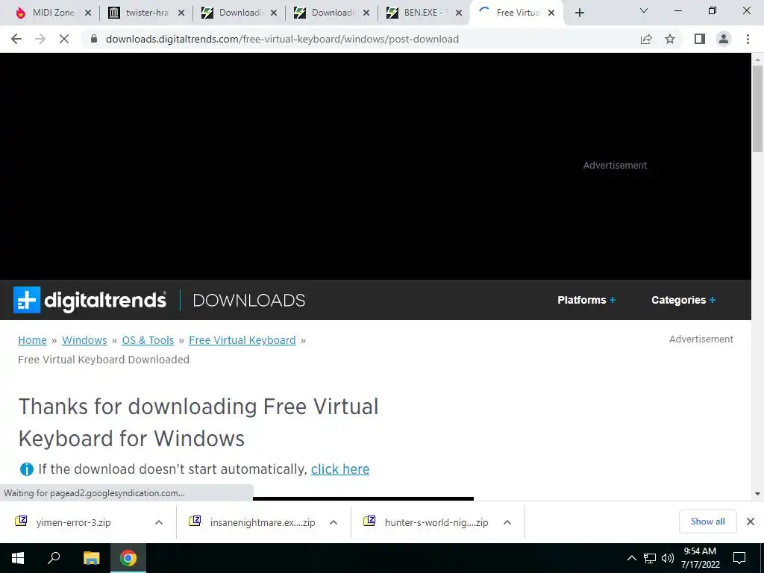Open the clock showing 9:54 AM

tap(700, 558)
